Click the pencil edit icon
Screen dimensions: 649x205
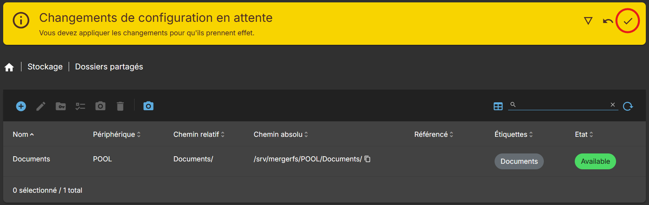click(41, 106)
